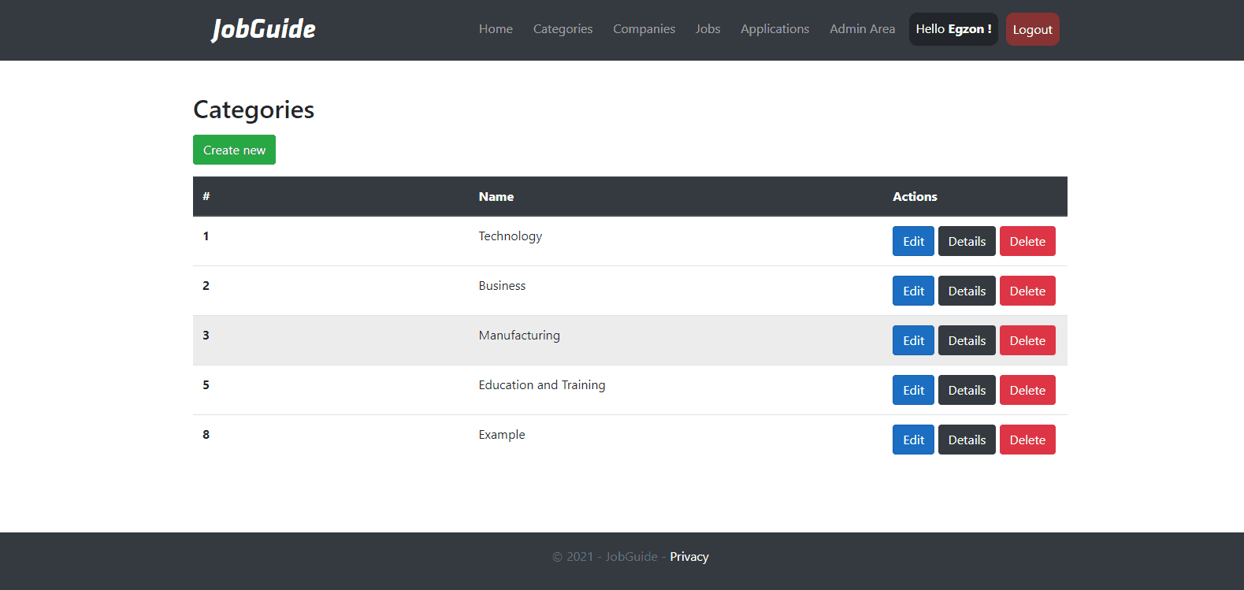This screenshot has height=590, width=1244.
Task: Edit the Business category
Action: [913, 291]
